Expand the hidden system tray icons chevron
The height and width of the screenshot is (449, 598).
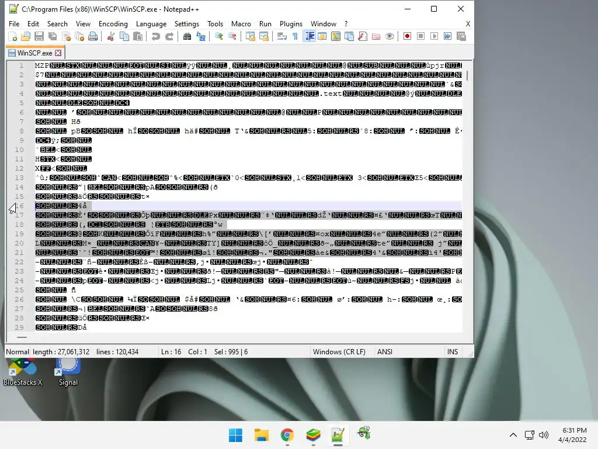(x=513, y=435)
